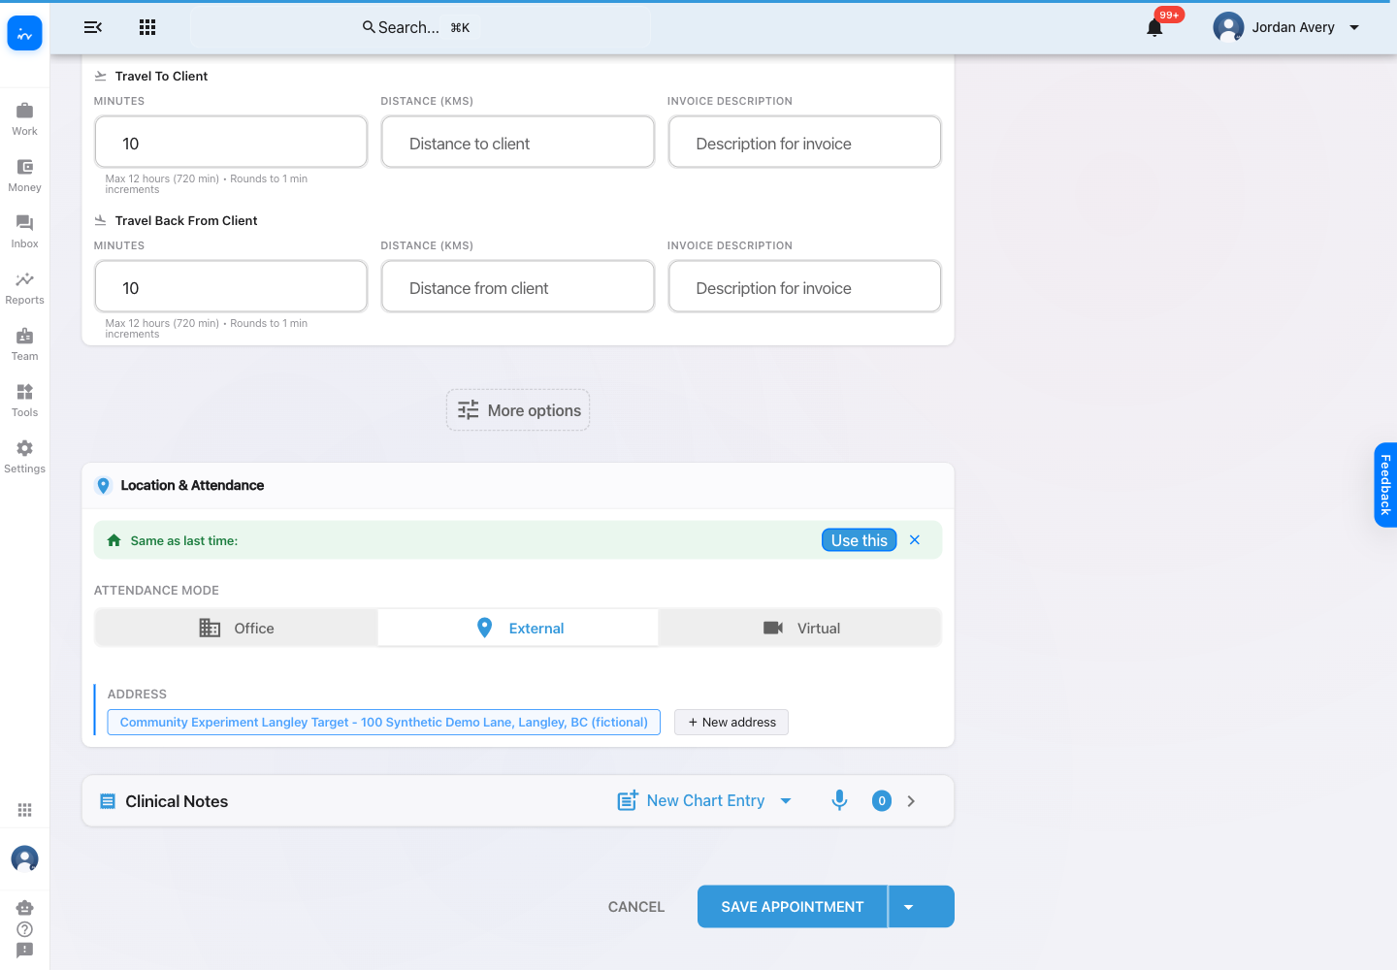Open the Feedback side tab
This screenshot has width=1397, height=970.
(x=1385, y=485)
